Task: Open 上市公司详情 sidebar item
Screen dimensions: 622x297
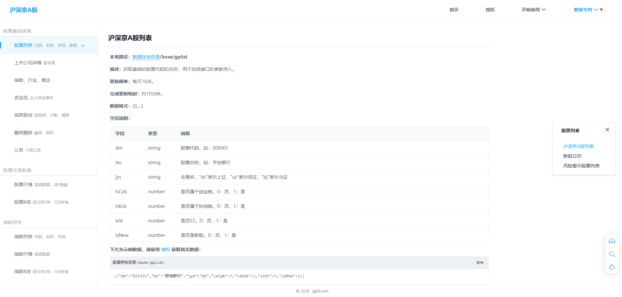Action: 49,63
